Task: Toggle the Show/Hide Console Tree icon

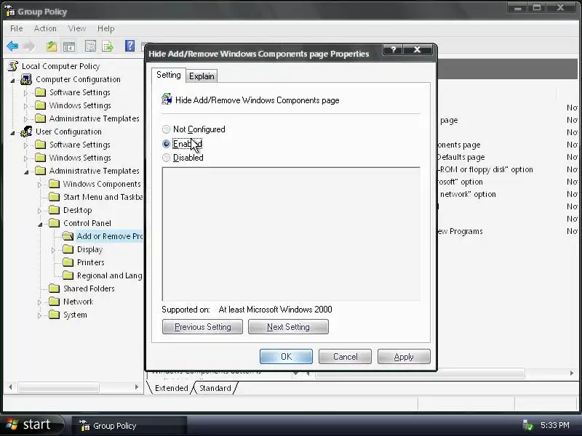Action: [x=69, y=47]
